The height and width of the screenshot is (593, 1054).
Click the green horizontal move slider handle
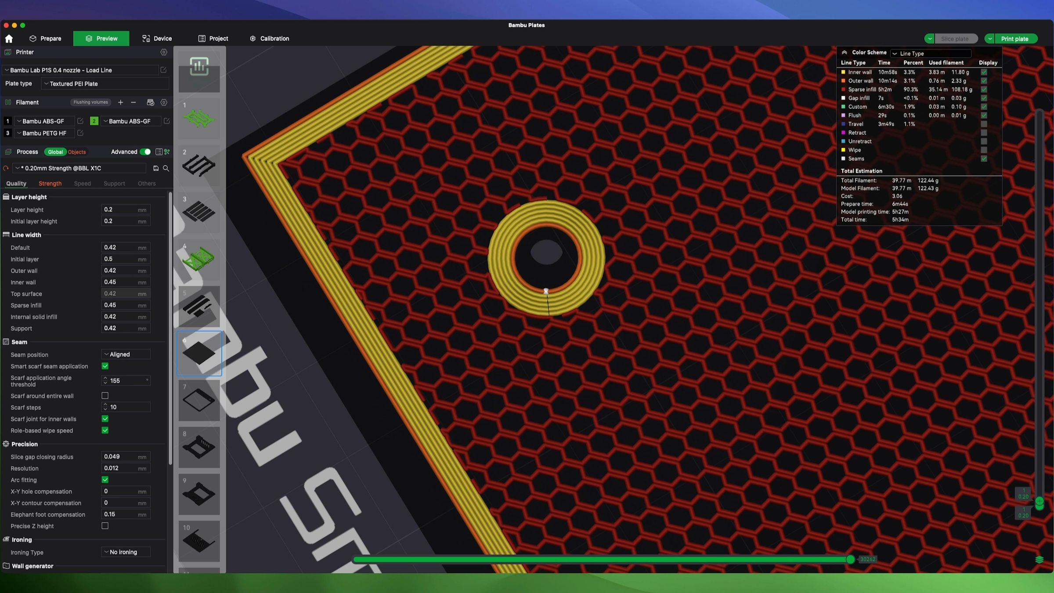(850, 559)
